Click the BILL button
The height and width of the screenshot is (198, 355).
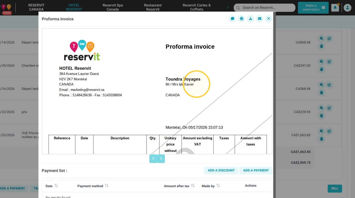pos(335,188)
